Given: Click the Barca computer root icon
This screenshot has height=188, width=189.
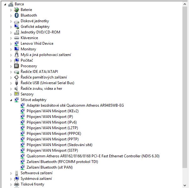Looking at the screenshot, I should (11, 4).
